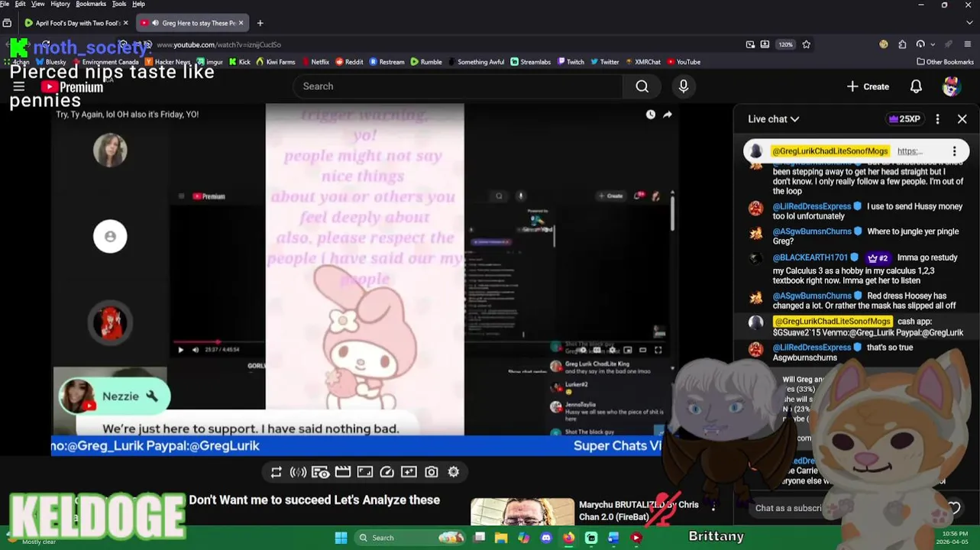
Task: Switch to Greg Here to stay tab
Action: point(192,23)
